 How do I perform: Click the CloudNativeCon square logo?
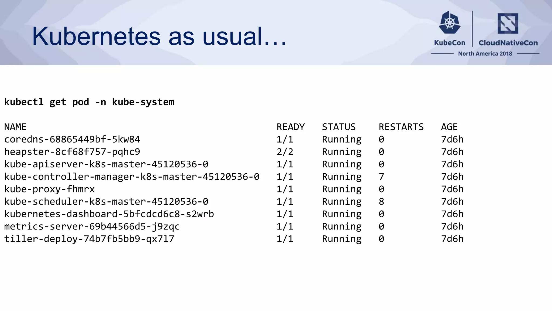[x=508, y=23]
